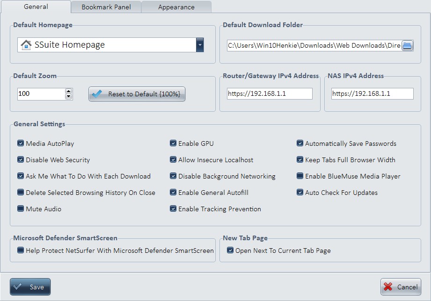Click Reset to Default {100%} button
431x301 pixels.
point(137,94)
